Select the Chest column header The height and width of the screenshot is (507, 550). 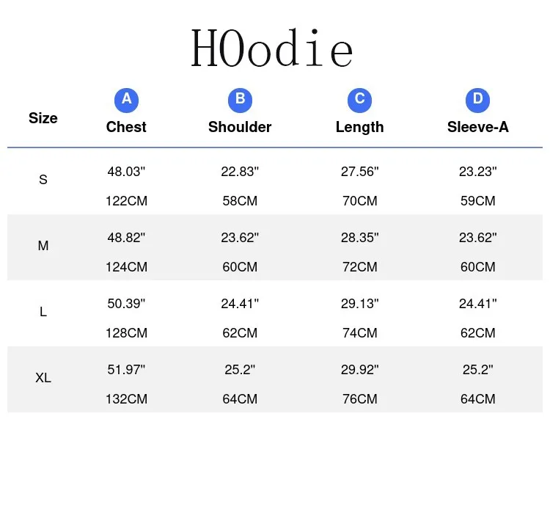pos(126,127)
